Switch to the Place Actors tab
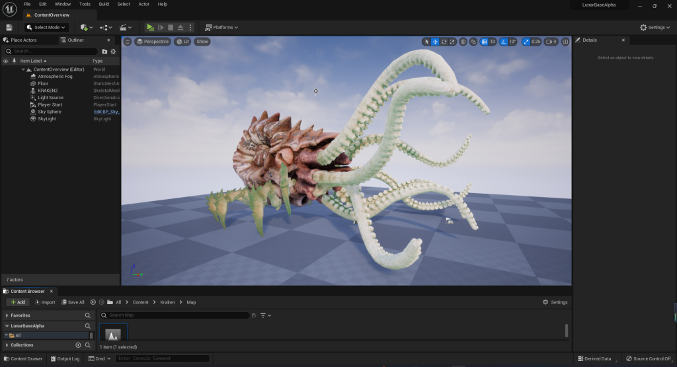Screen dimensions: 677x367 (x=20, y=40)
